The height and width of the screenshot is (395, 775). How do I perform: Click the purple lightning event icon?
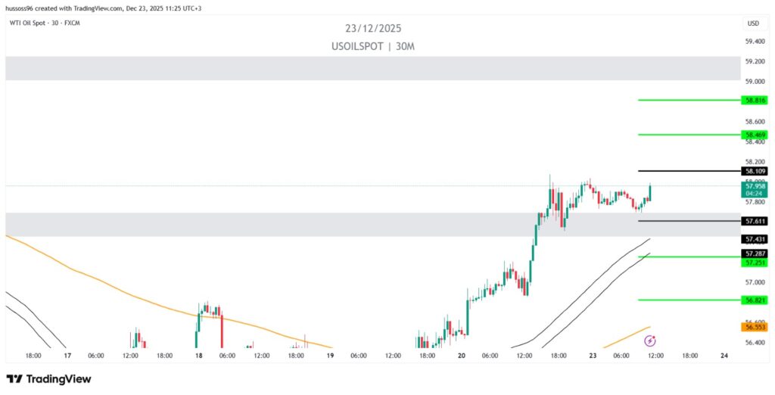(649, 342)
